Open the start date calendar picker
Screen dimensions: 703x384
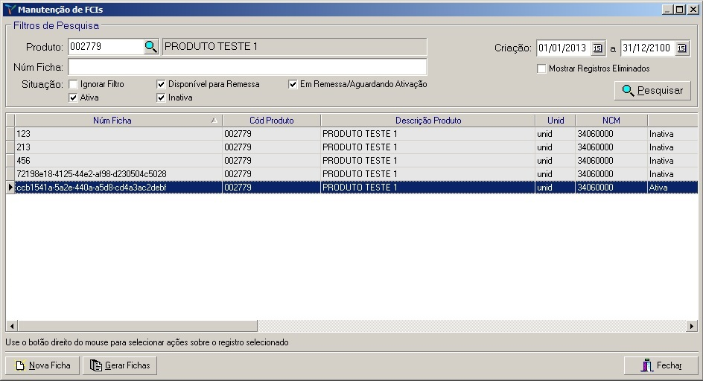(598, 48)
